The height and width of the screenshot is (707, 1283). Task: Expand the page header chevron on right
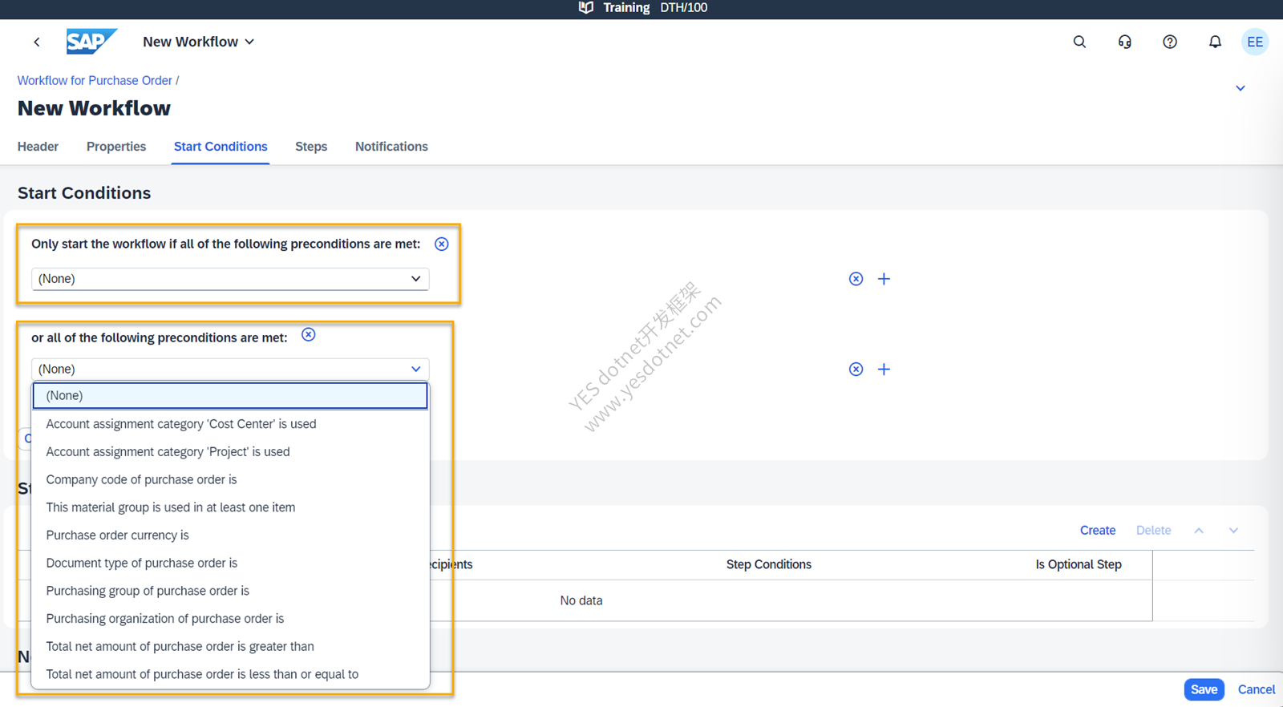(x=1241, y=88)
